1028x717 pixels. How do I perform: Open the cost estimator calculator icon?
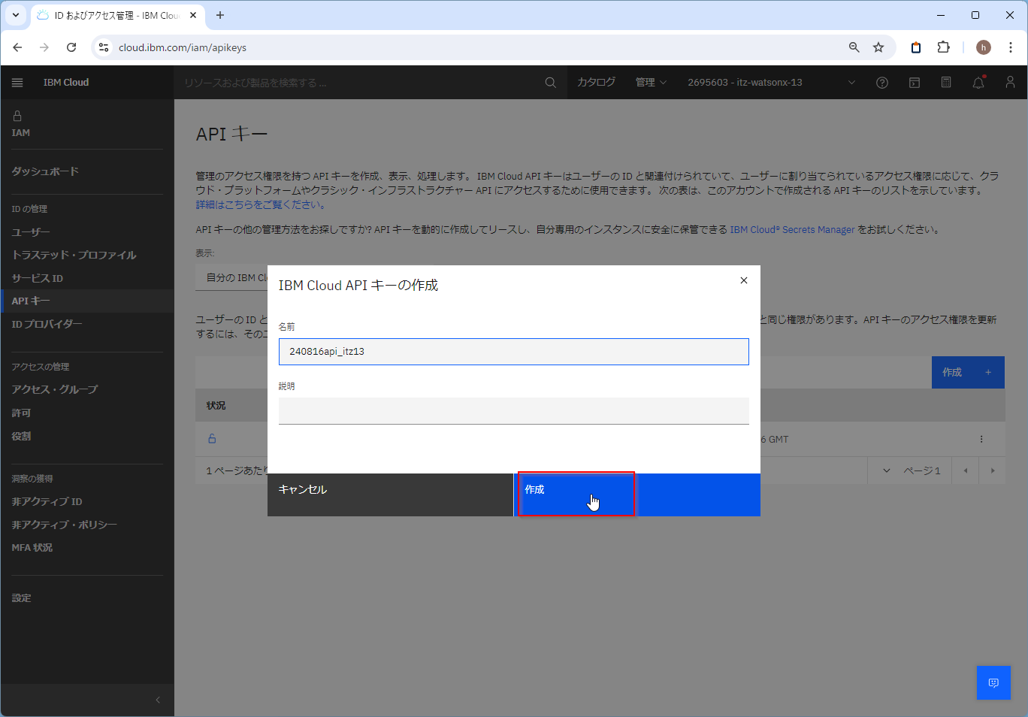point(946,83)
